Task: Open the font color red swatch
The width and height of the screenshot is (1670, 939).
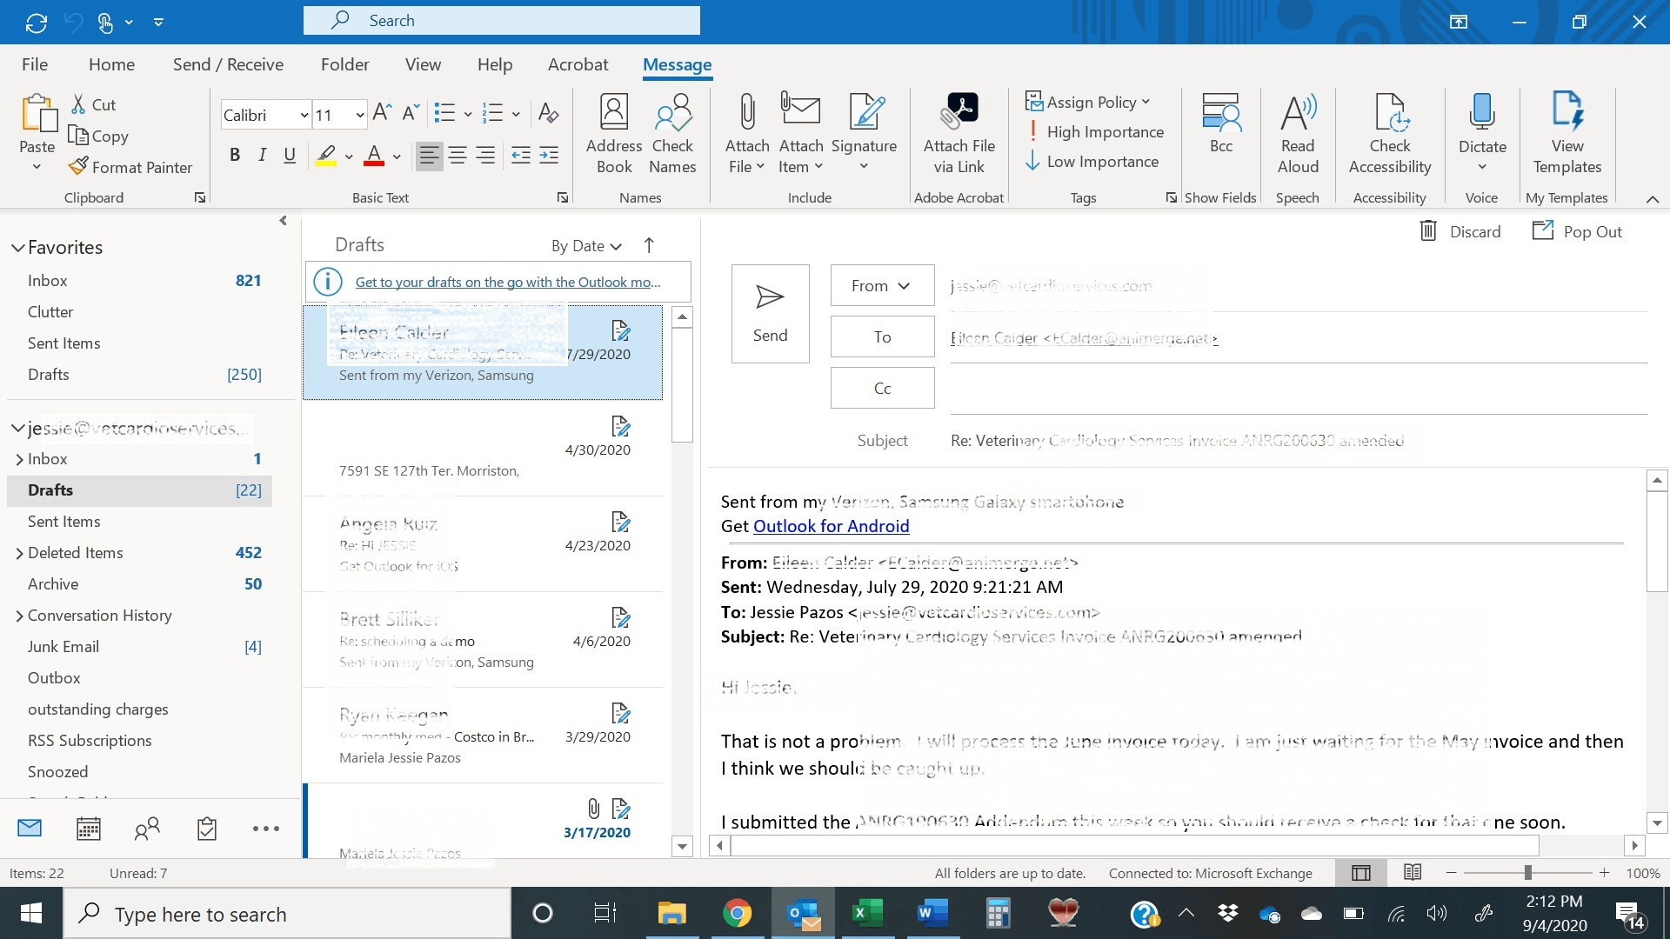Action: tap(374, 156)
